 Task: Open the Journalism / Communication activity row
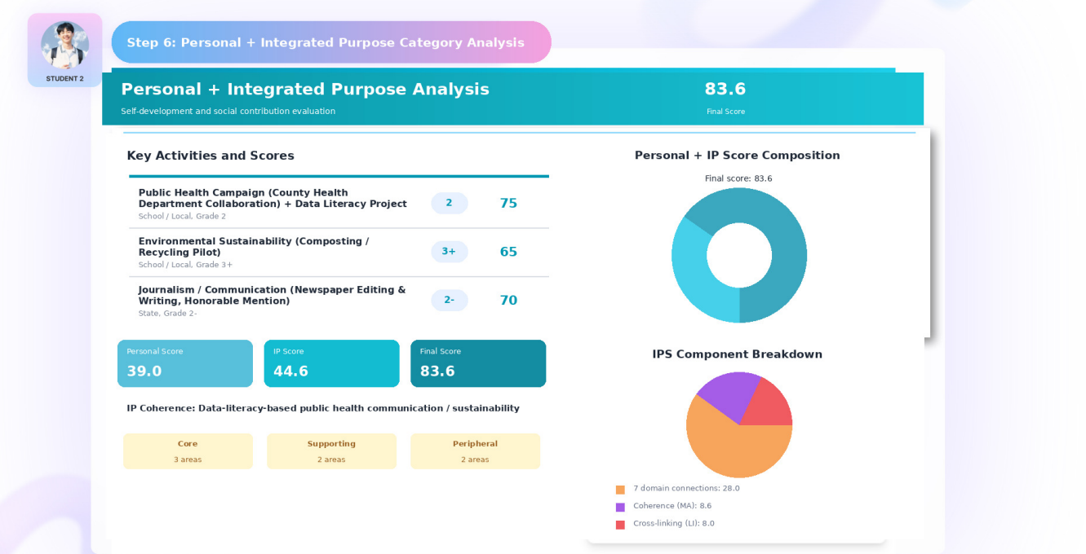[339, 301]
